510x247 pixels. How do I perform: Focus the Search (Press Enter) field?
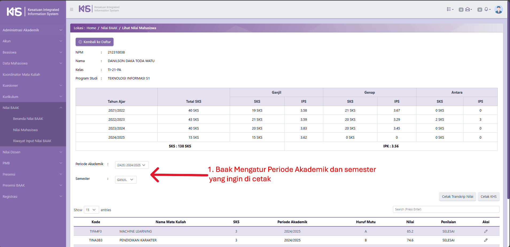tap(446, 209)
